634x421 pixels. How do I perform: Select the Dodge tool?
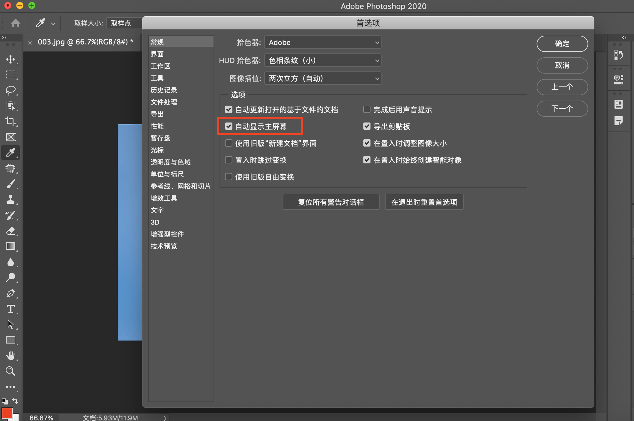[10, 277]
